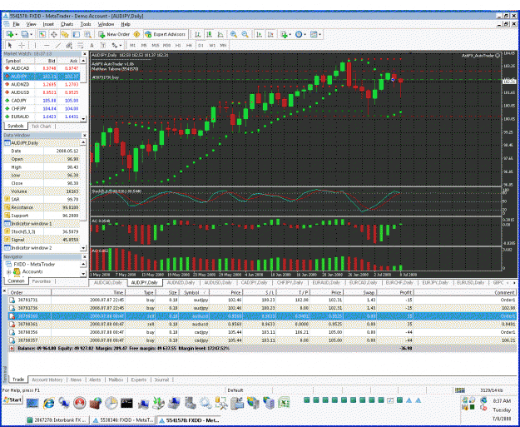This screenshot has height=427, width=520.
Task: Select the text A tool
Action: pos(92,45)
